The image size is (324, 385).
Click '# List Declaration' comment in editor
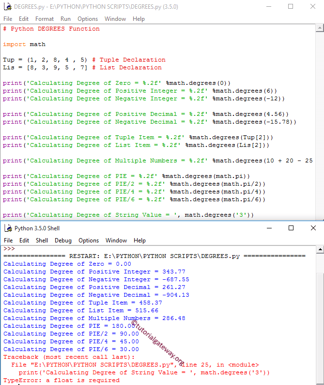tap(127, 68)
